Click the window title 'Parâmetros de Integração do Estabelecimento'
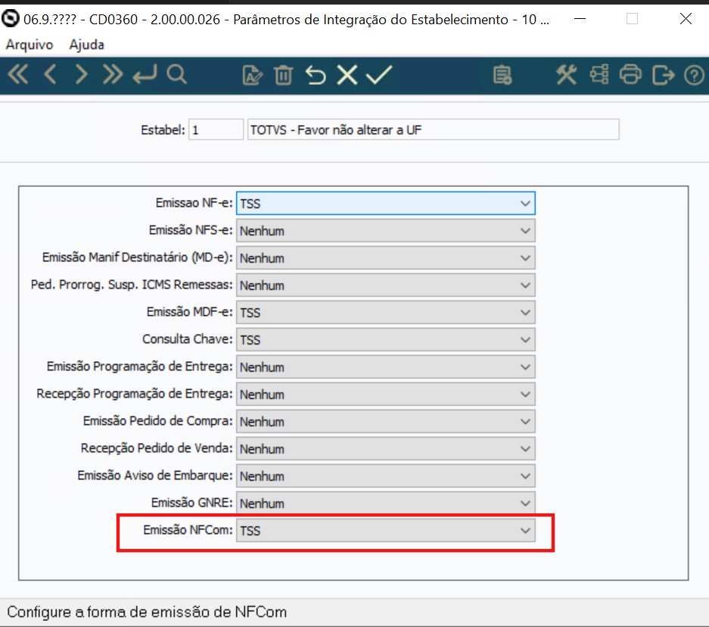This screenshot has width=709, height=627. [x=371, y=20]
